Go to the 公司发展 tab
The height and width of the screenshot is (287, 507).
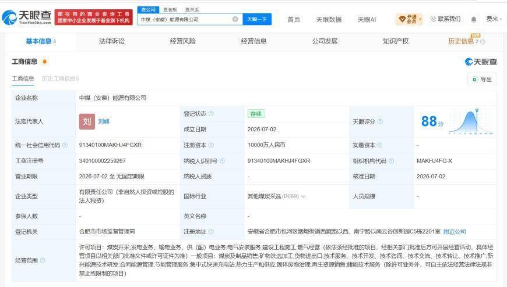pos(325,41)
